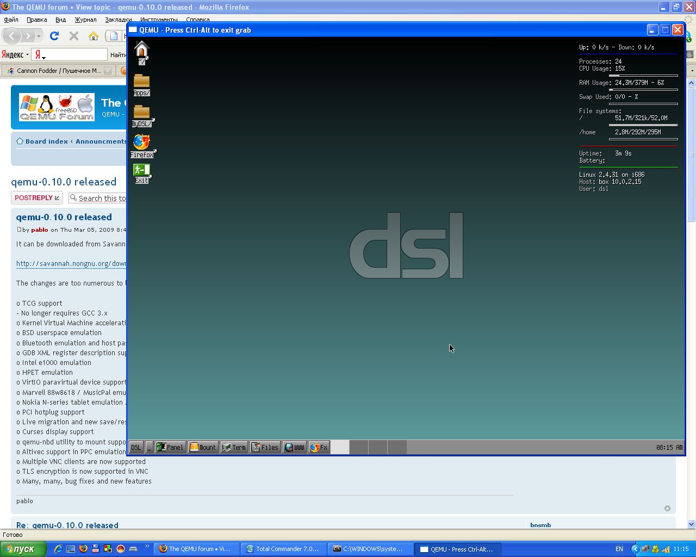Expand the Яндекс toolbar dropdown

coord(27,54)
